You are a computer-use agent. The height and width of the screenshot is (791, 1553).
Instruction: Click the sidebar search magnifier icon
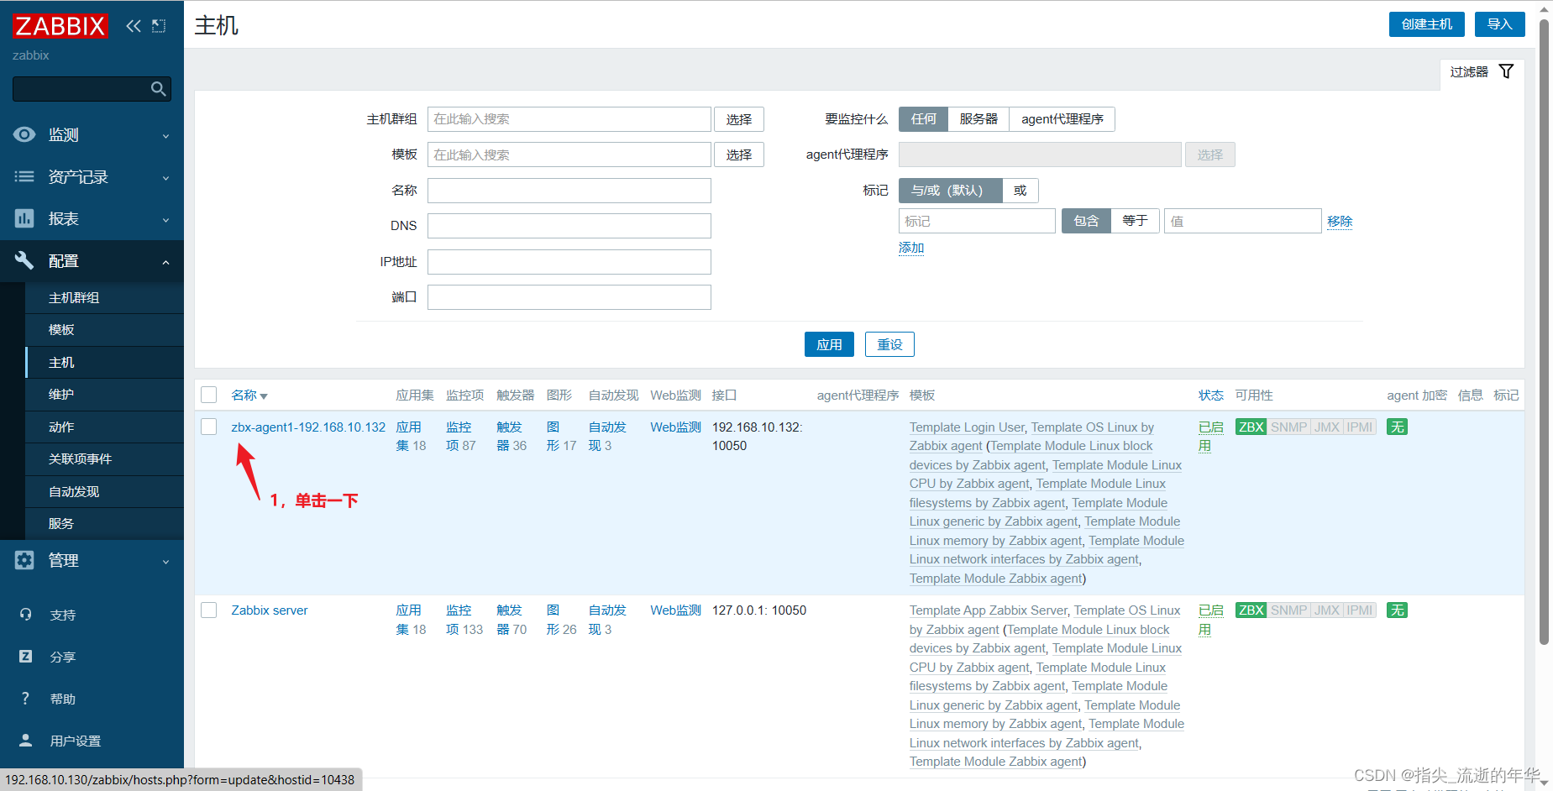click(x=158, y=89)
